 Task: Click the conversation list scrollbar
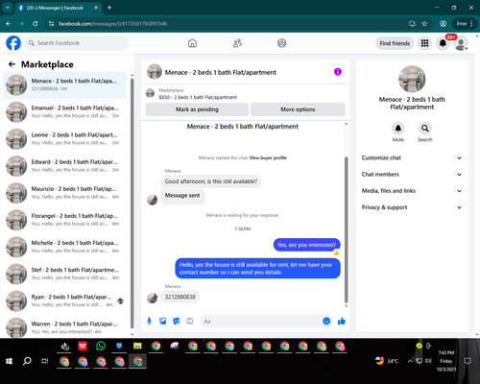click(x=132, y=203)
